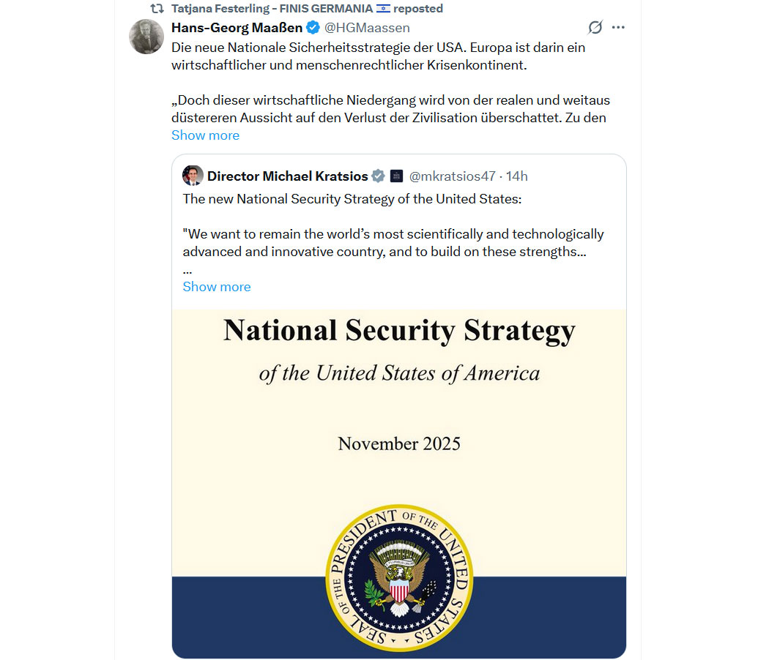Click the dark square affiliation badge icon

coord(396,176)
